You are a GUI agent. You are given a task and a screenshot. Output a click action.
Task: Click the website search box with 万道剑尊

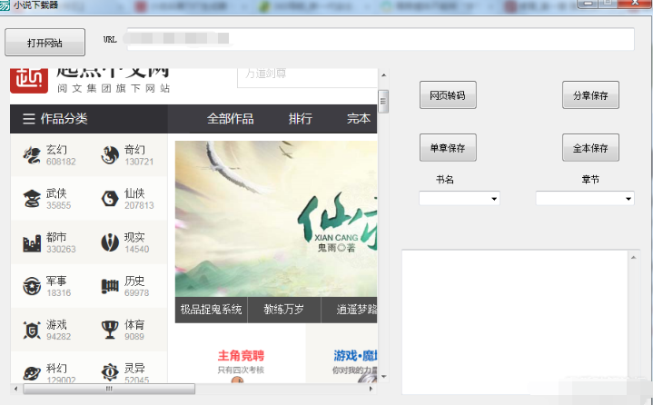click(x=307, y=76)
